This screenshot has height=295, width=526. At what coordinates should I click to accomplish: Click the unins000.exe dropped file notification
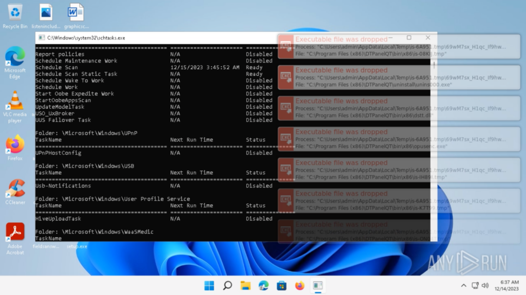coord(398,77)
